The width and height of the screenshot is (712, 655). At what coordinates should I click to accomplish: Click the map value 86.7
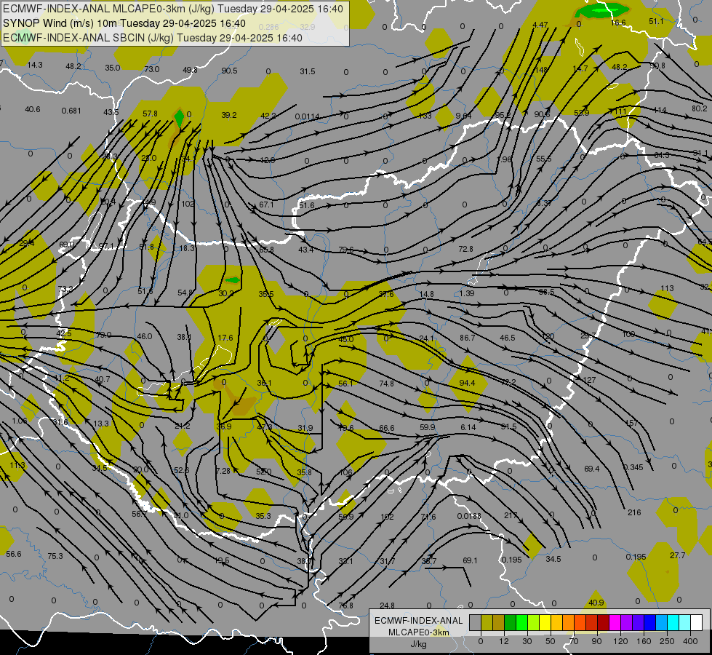point(467,338)
